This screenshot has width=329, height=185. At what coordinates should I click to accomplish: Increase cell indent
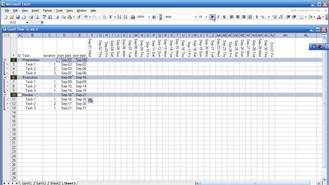coord(294,17)
